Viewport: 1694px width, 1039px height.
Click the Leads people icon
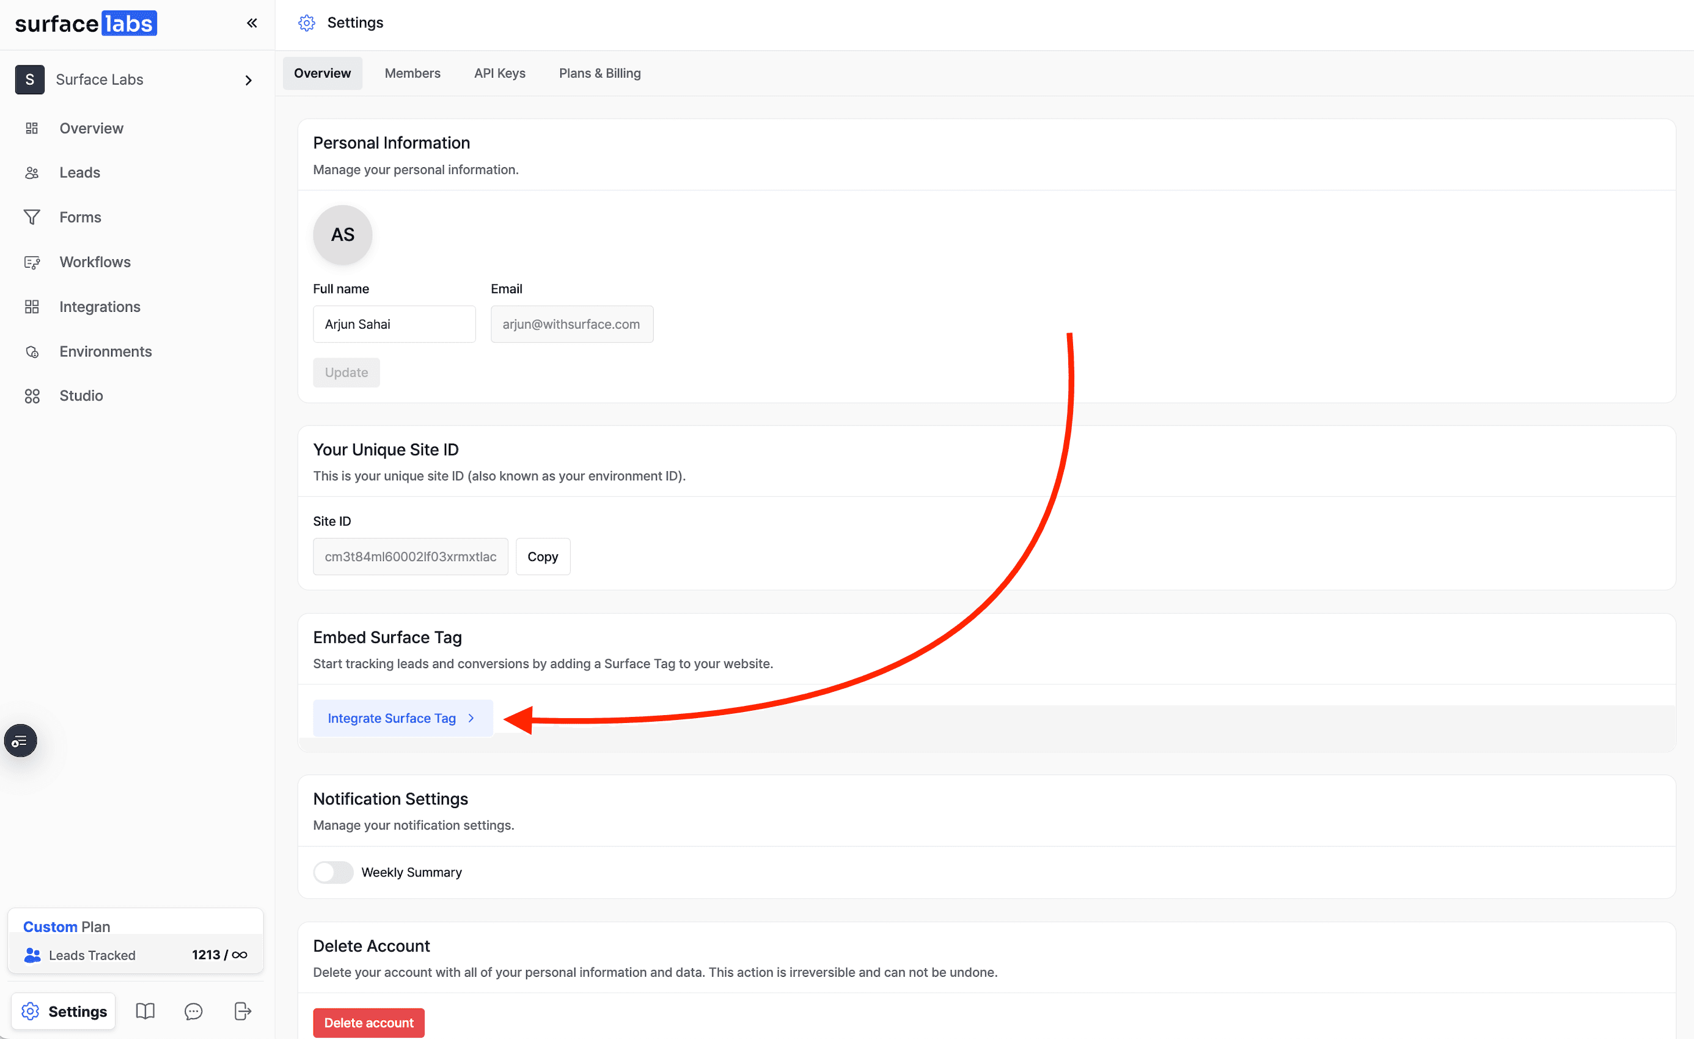(x=32, y=172)
